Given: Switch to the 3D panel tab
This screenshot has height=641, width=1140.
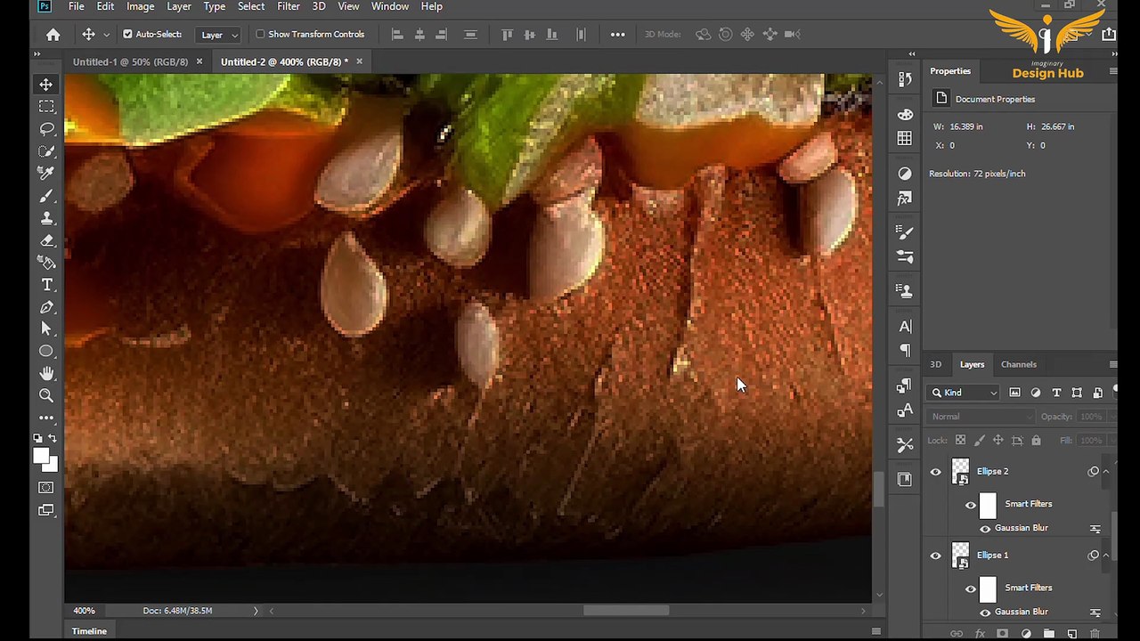Looking at the screenshot, I should pyautogui.click(x=935, y=364).
